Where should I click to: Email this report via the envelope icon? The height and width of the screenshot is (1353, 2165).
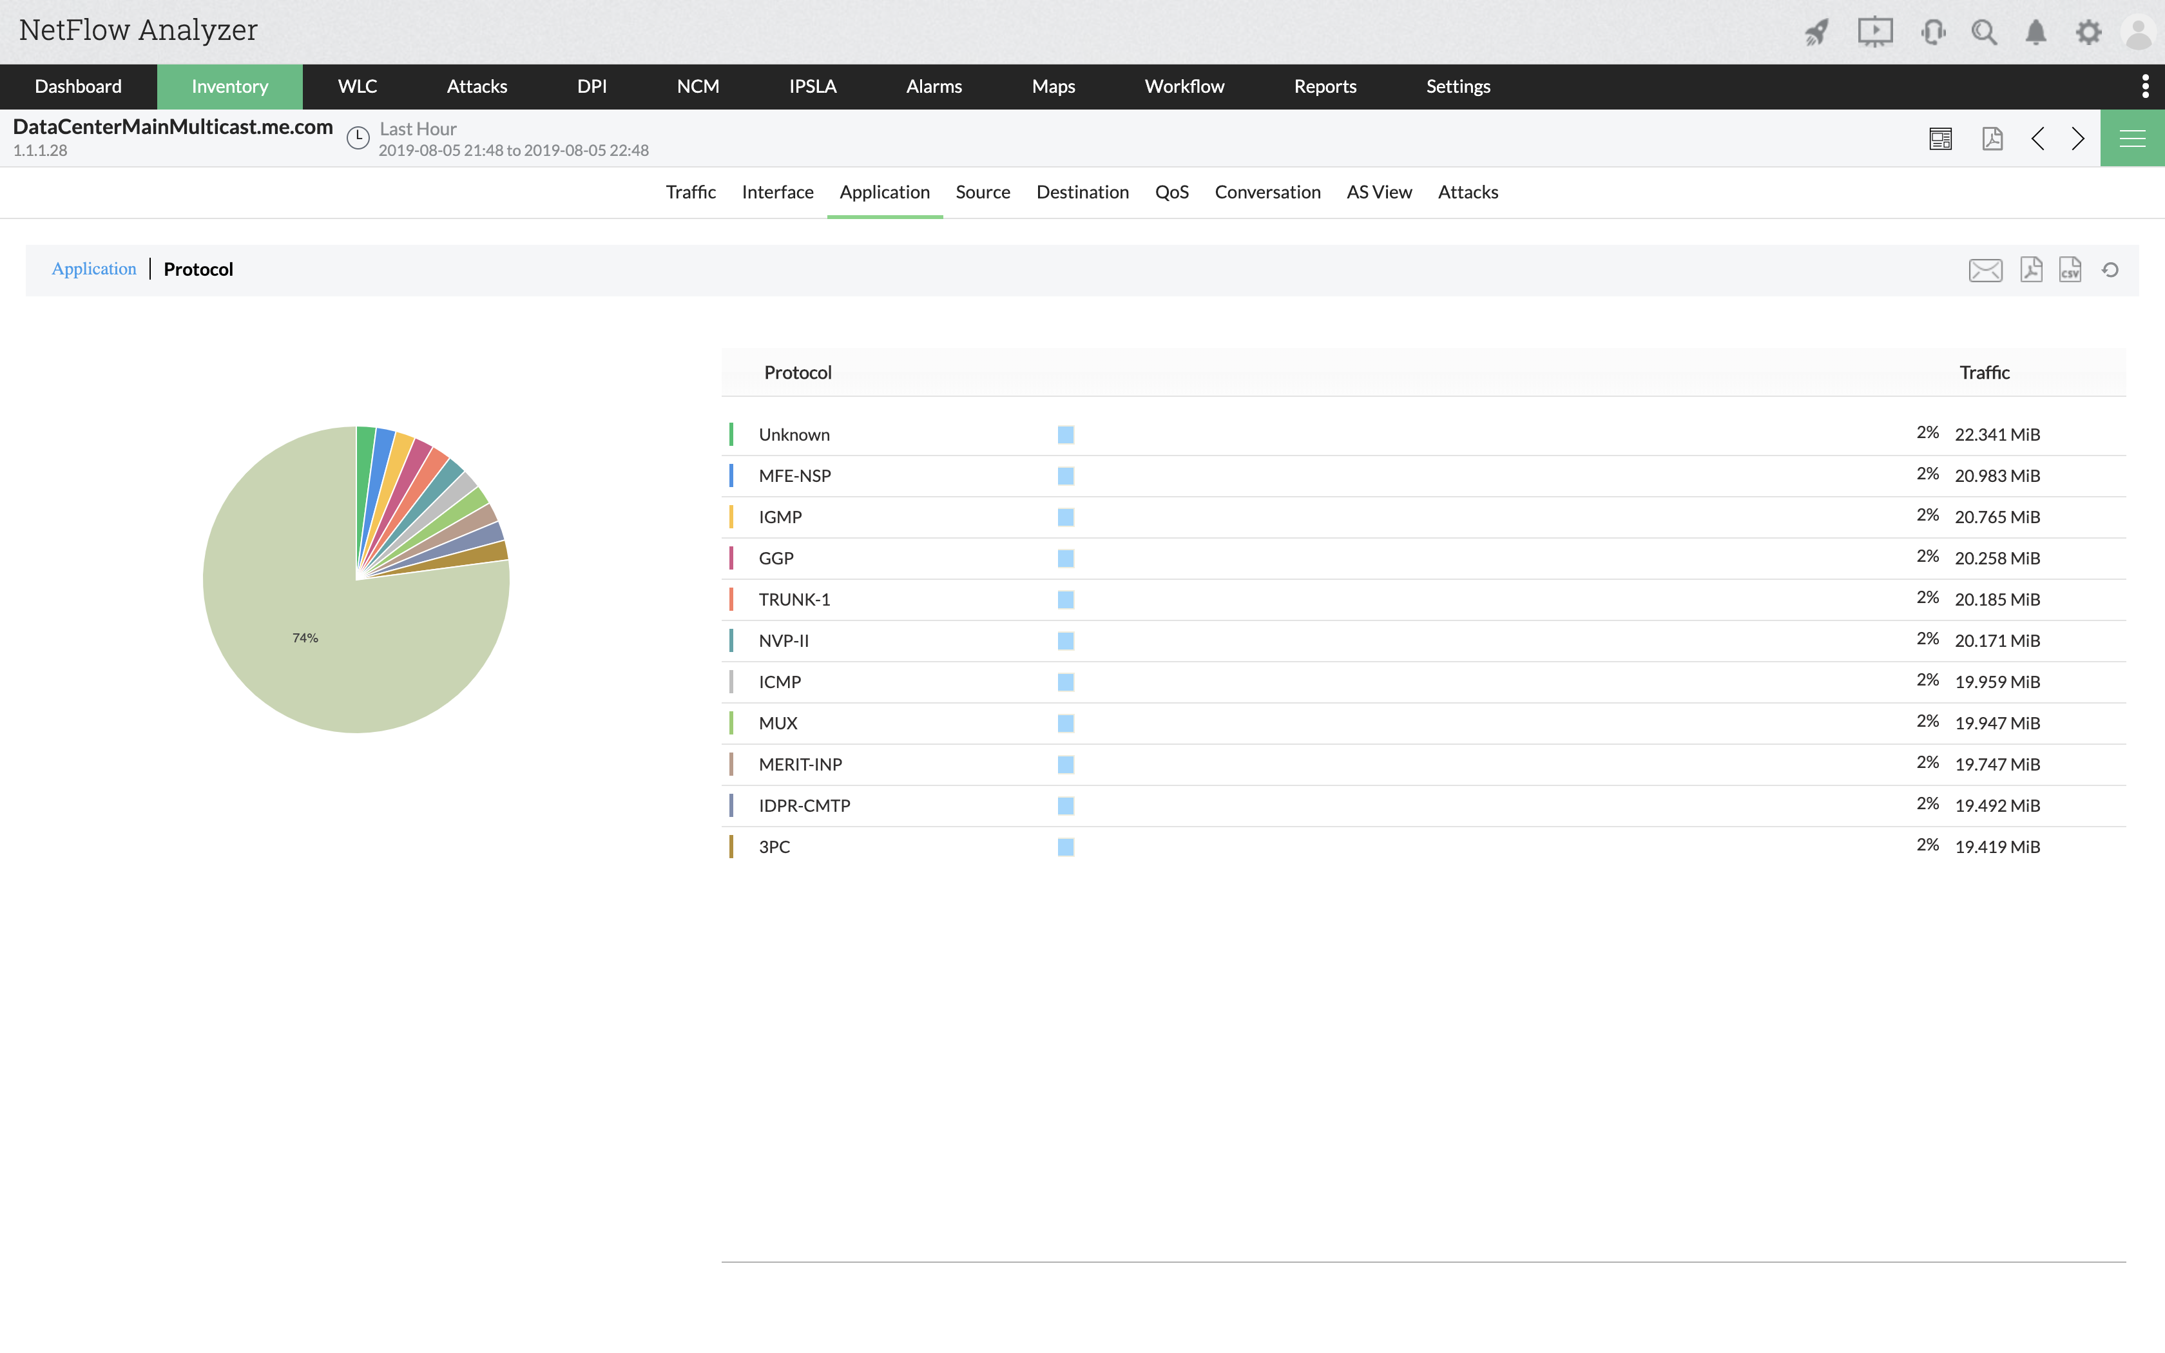[1985, 270]
